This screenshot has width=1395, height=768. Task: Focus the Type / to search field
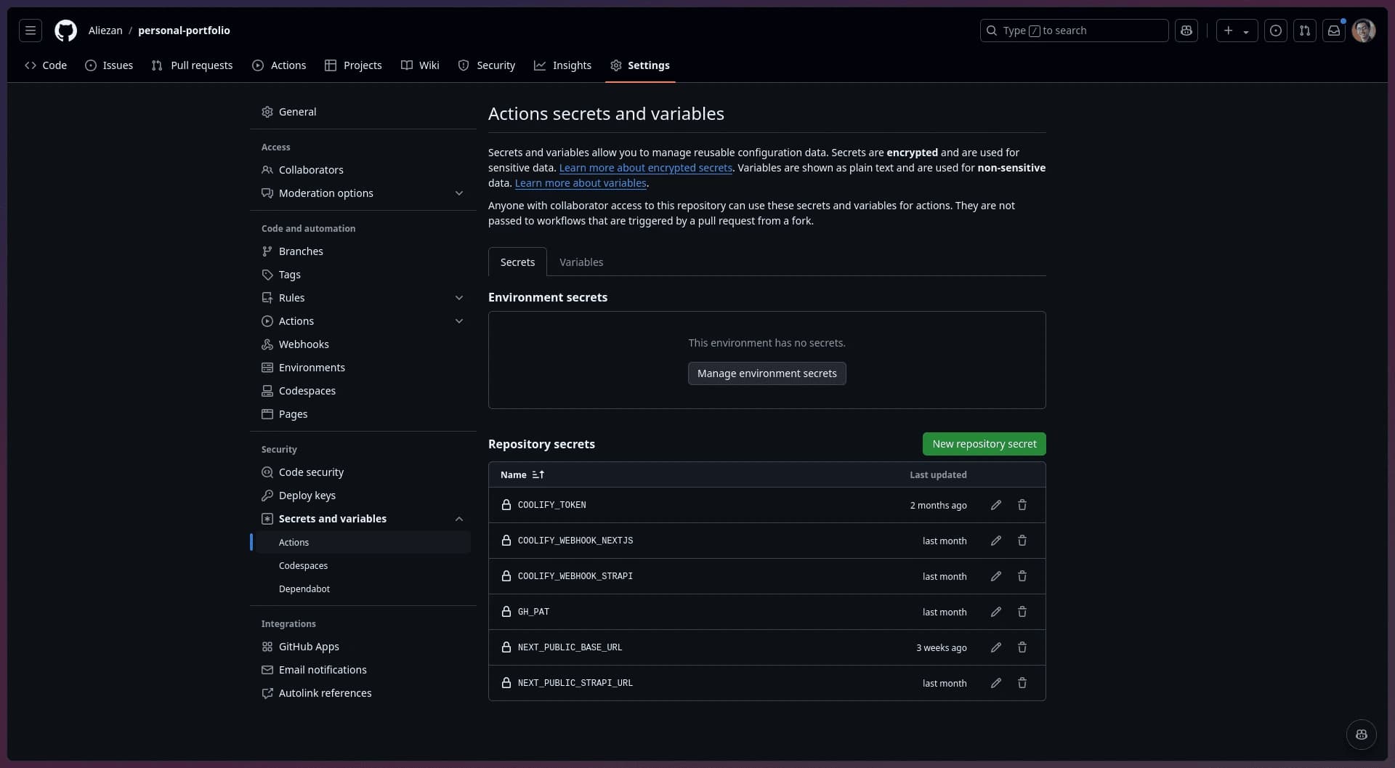pos(1074,31)
